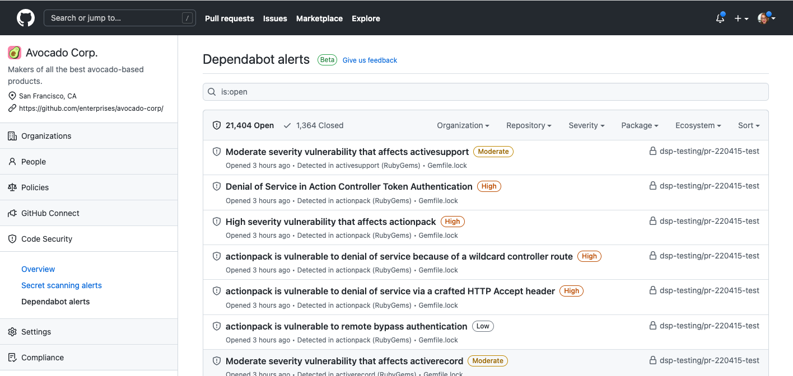Click the GitHub Connect plug icon
The height and width of the screenshot is (376, 793).
pos(12,213)
